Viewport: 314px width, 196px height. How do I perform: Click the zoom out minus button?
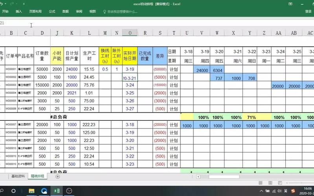287,183
